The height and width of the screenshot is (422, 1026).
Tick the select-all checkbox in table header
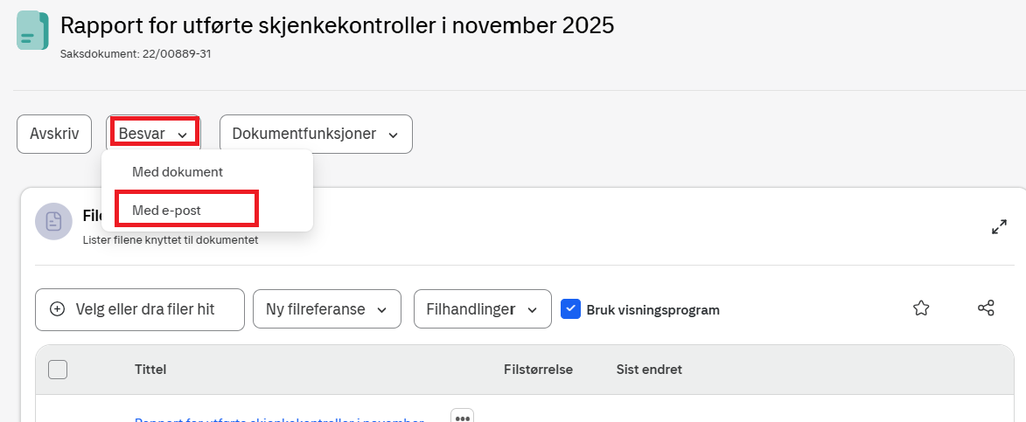tap(58, 370)
